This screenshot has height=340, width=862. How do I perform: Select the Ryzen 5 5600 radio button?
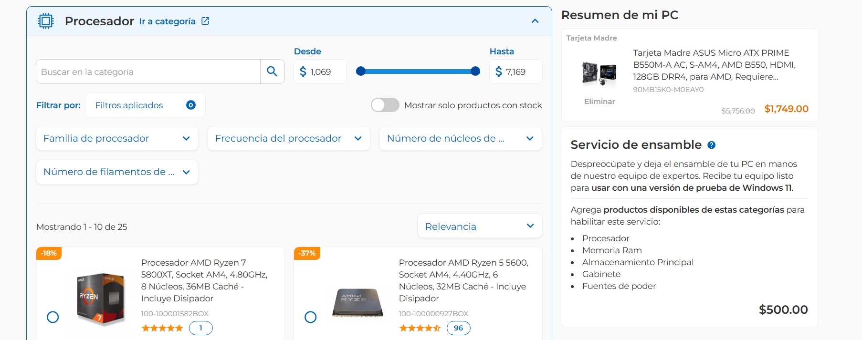311,317
